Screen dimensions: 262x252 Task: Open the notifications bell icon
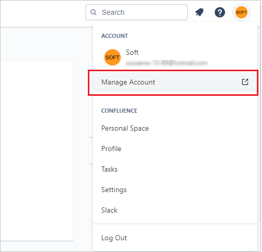point(200,12)
